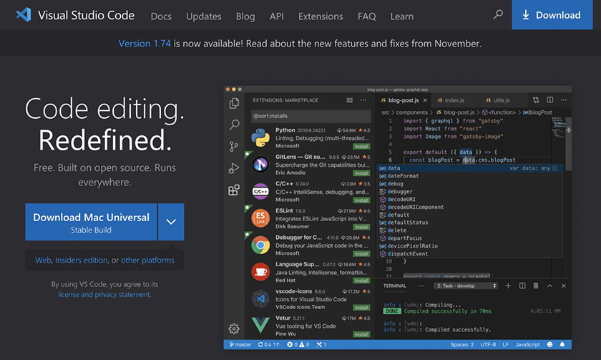The width and height of the screenshot is (601, 360).
Task: Follow the Version 1.74 link
Action: pos(145,44)
